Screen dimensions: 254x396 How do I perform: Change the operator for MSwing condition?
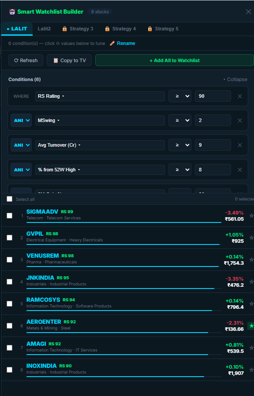[x=179, y=120]
